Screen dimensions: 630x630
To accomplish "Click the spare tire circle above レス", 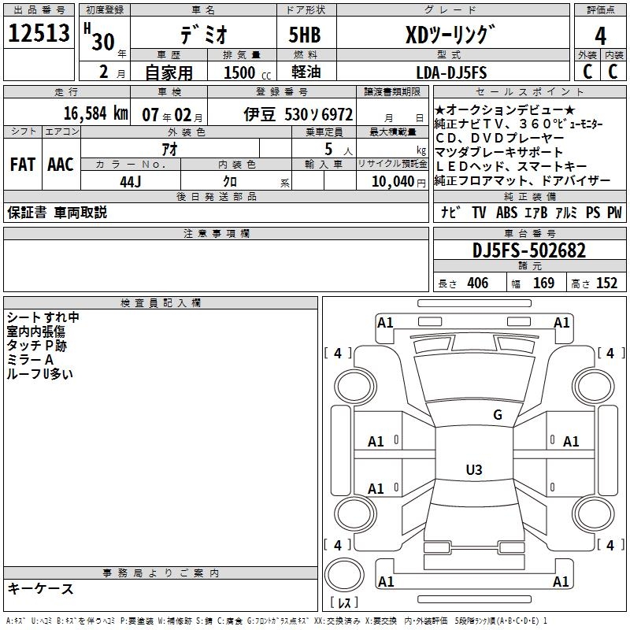I will pos(344,576).
